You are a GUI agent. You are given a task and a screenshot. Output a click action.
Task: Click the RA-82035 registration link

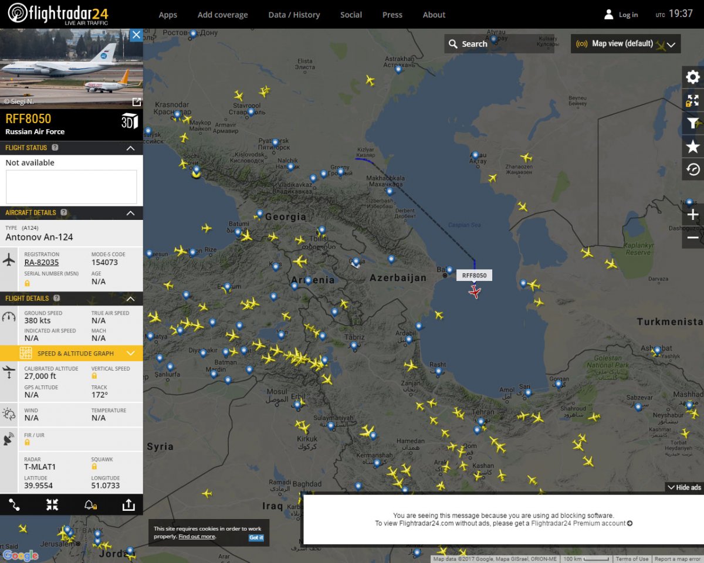point(41,262)
